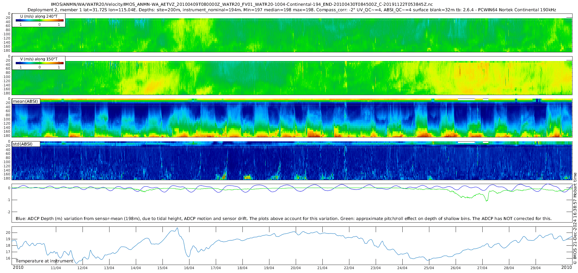Click the temperature dip near 16/04
Viewport: 578px width, 273px height.
coord(188,256)
